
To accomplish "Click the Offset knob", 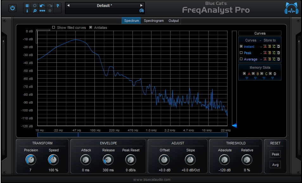I will [x=164, y=160].
